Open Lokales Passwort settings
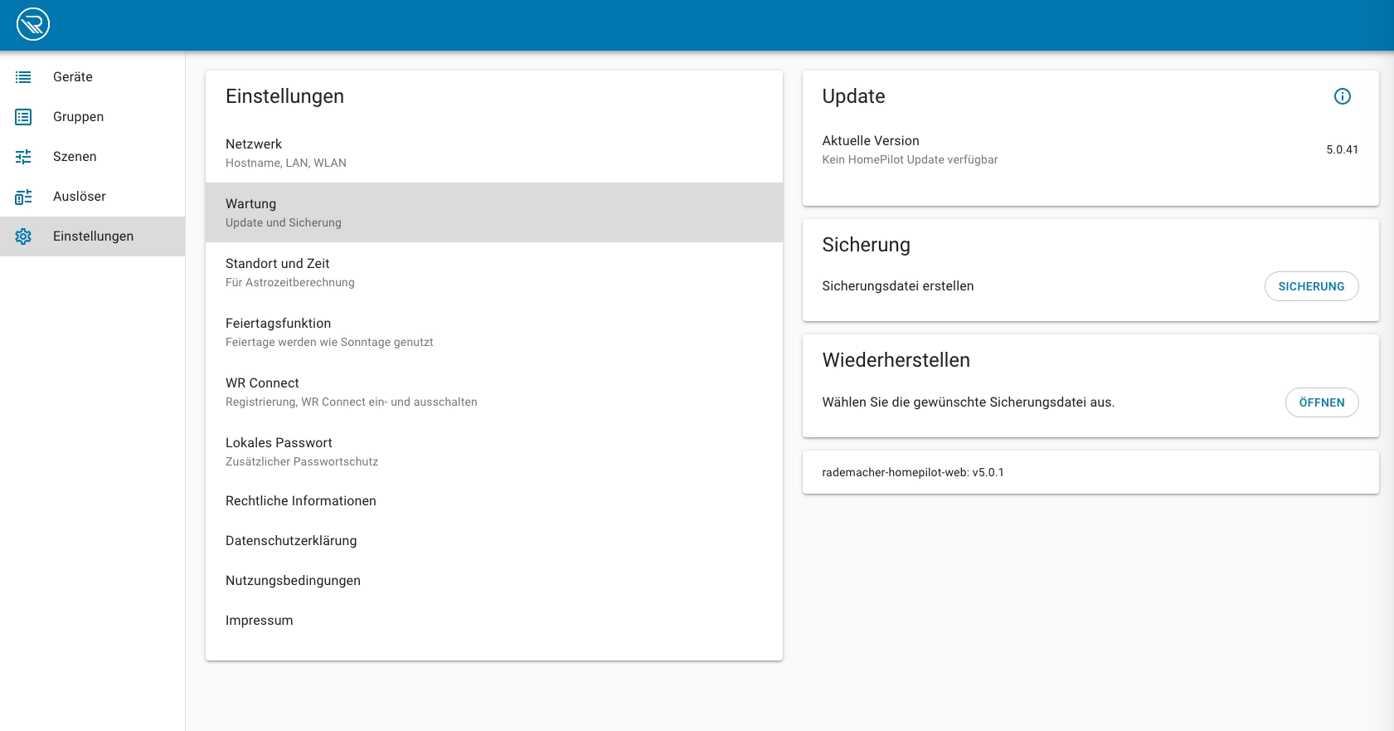 click(x=493, y=451)
